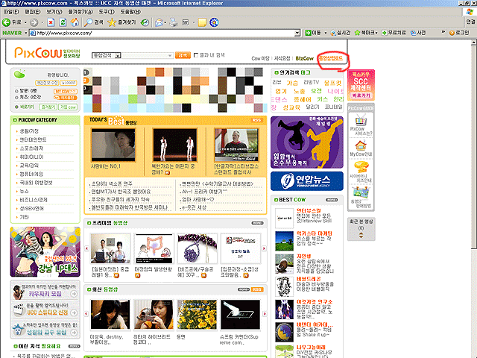
Task: Click the Edit page toolbar icon
Action: pos(186,22)
